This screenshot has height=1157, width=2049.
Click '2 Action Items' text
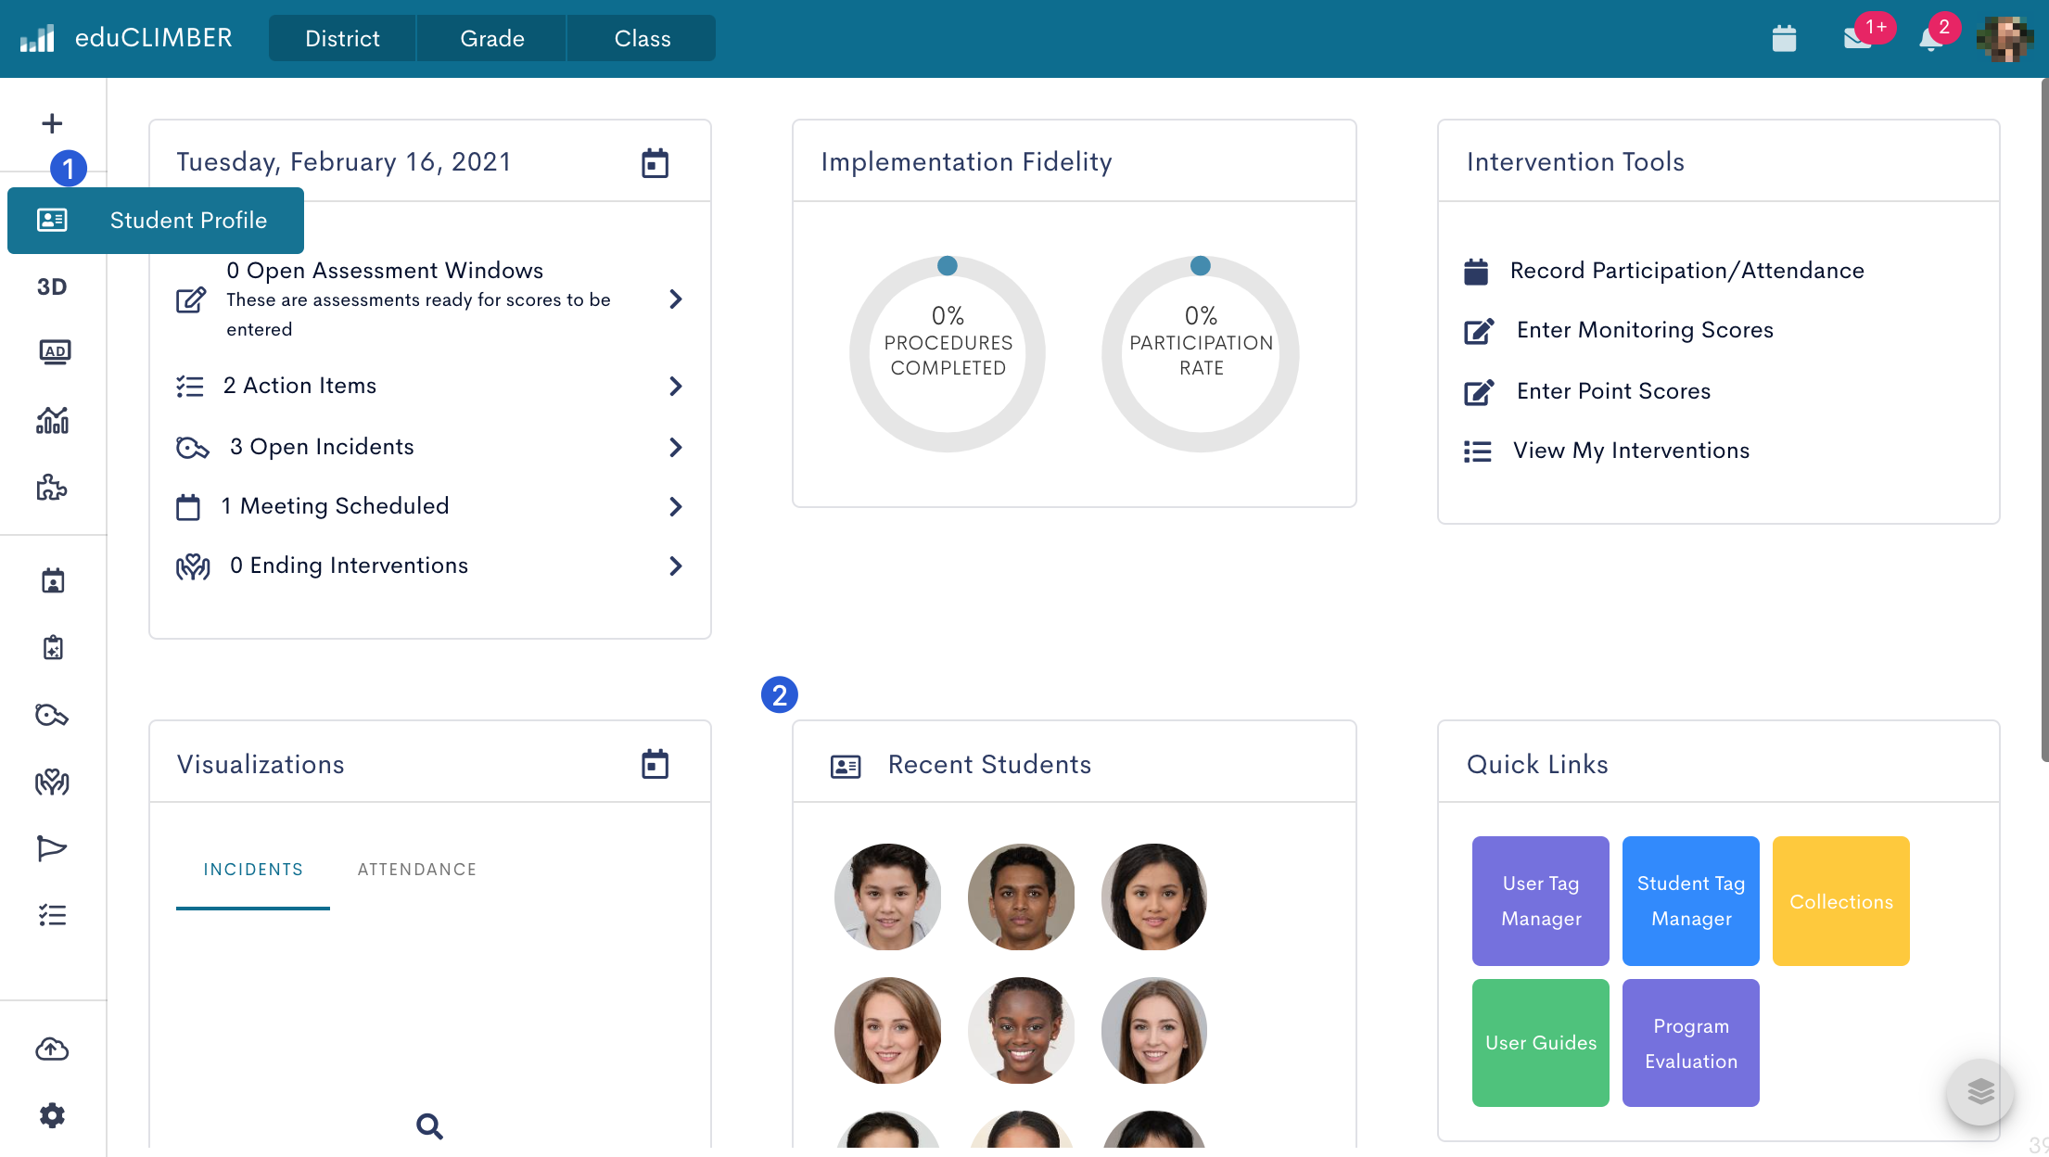tap(299, 386)
